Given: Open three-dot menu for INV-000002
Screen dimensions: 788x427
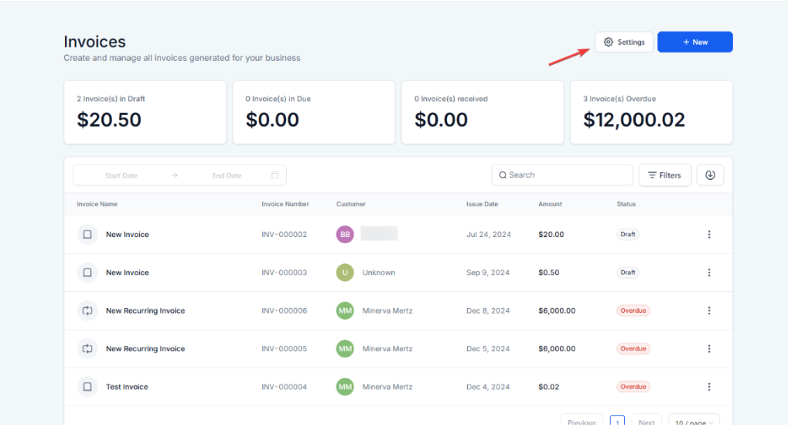Looking at the screenshot, I should point(709,235).
